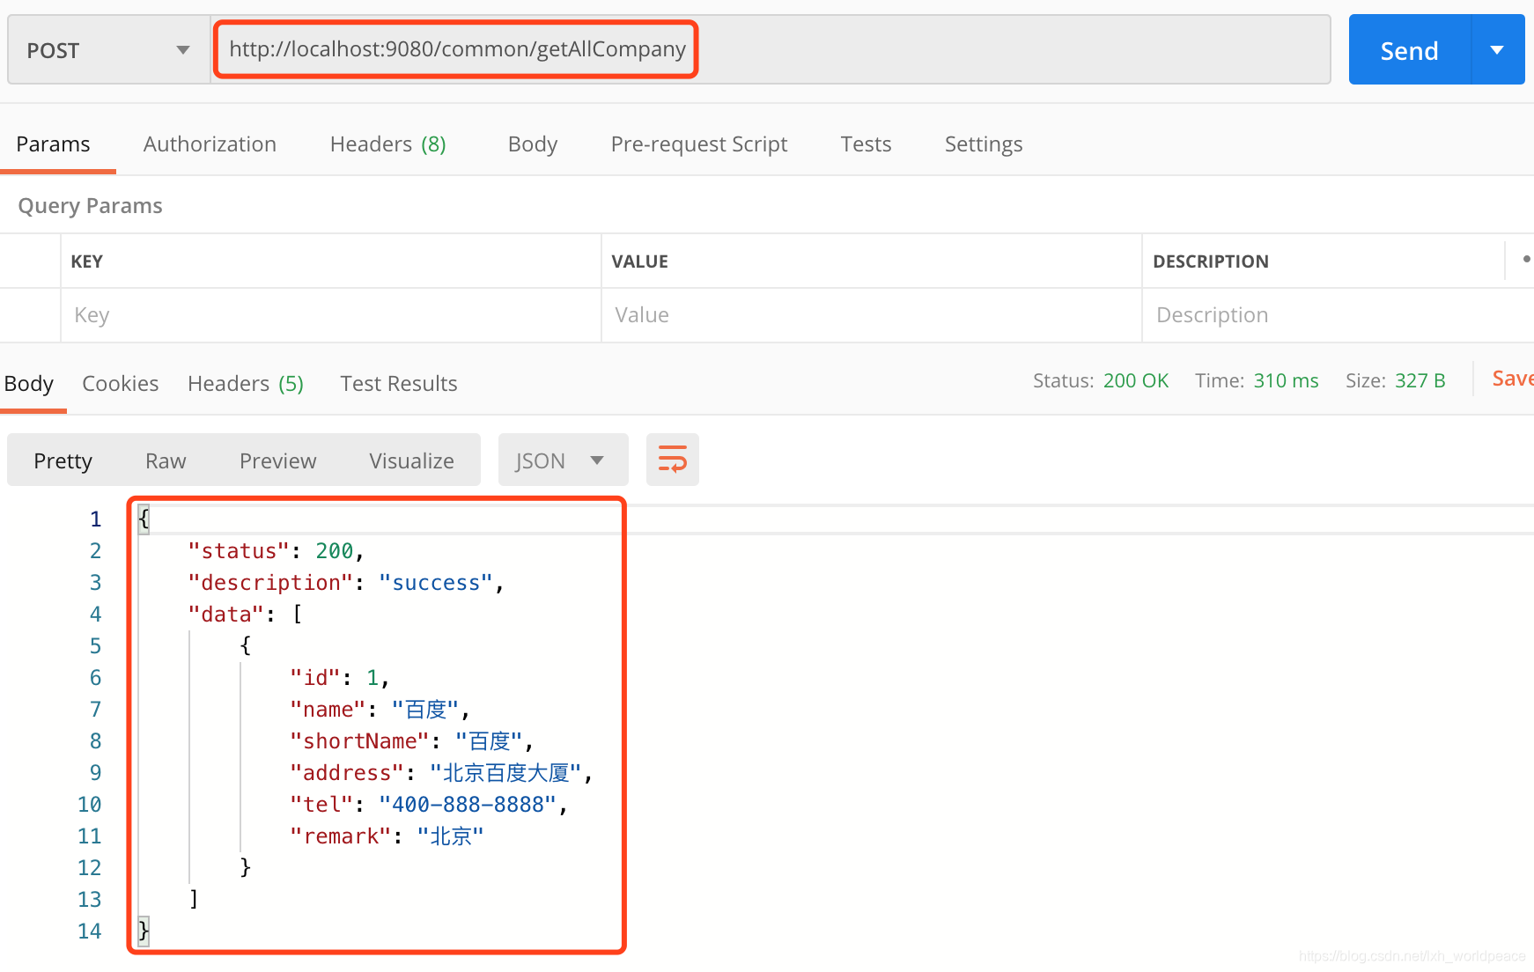1534x972 pixels.
Task: Toggle the wrap lines icon
Action: (x=673, y=460)
